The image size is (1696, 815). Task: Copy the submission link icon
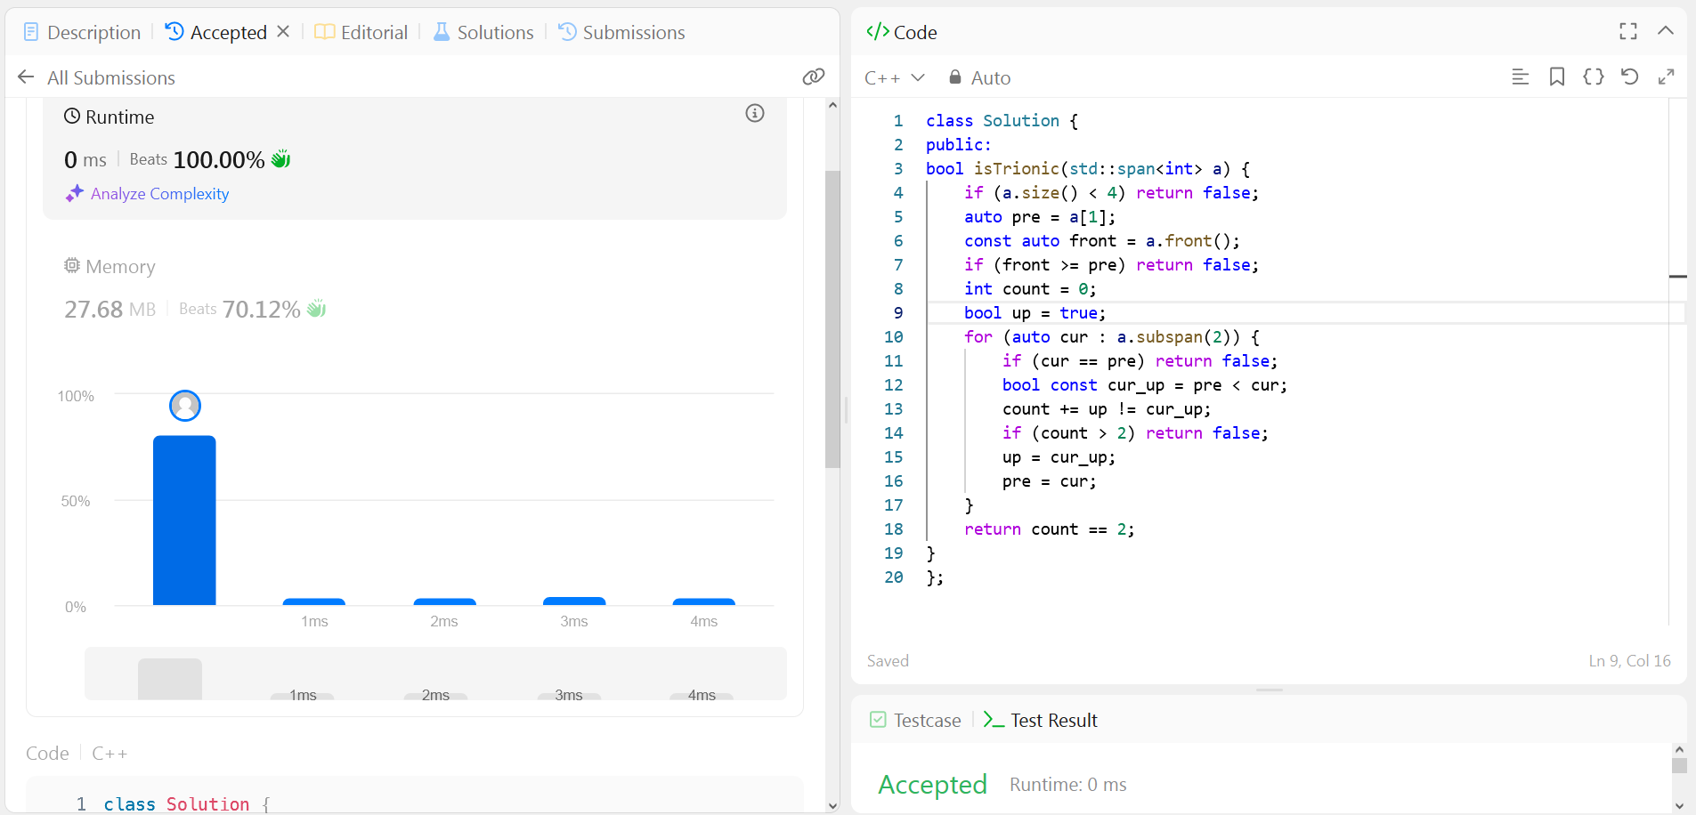tap(813, 77)
